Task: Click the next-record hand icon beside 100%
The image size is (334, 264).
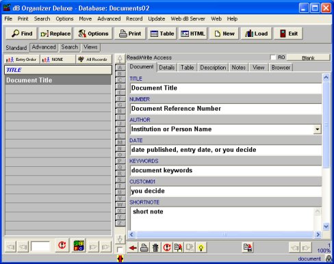Action: coord(306,248)
